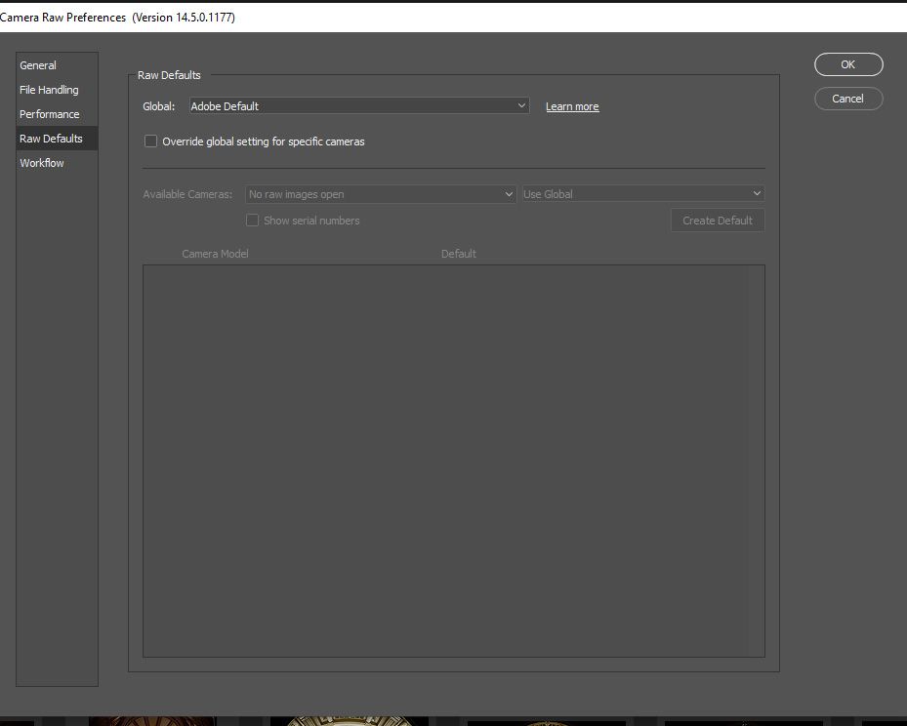Image resolution: width=907 pixels, height=726 pixels.
Task: Open the Use Global defaults dropdown
Action: click(642, 194)
